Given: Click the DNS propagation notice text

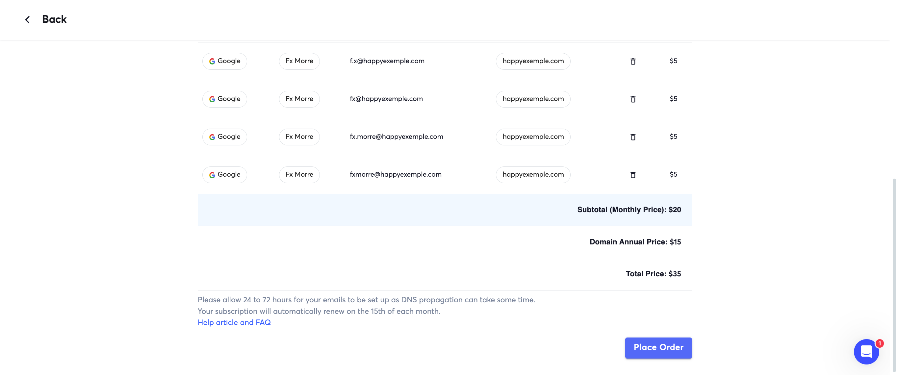Looking at the screenshot, I should click(x=366, y=300).
